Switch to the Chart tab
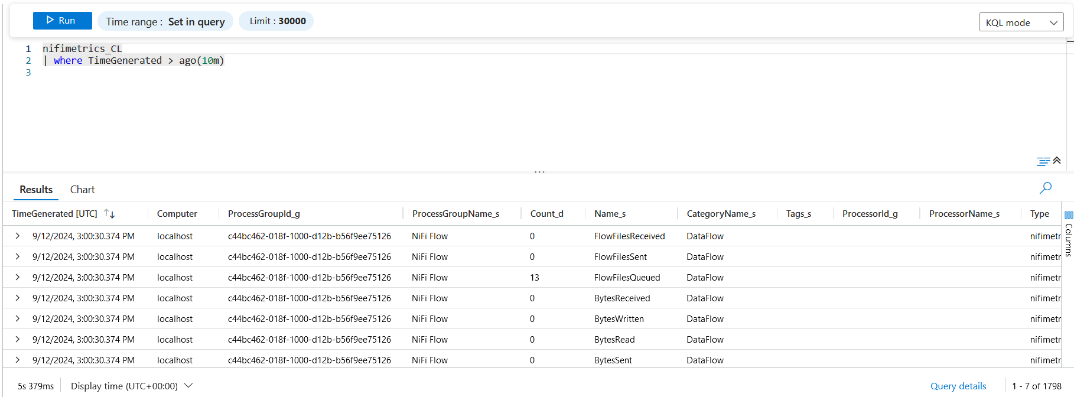 click(82, 190)
